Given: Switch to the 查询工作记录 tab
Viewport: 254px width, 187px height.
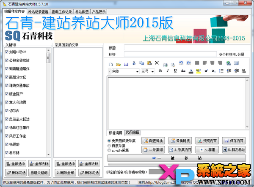Looking at the screenshot, I should click(62, 12).
